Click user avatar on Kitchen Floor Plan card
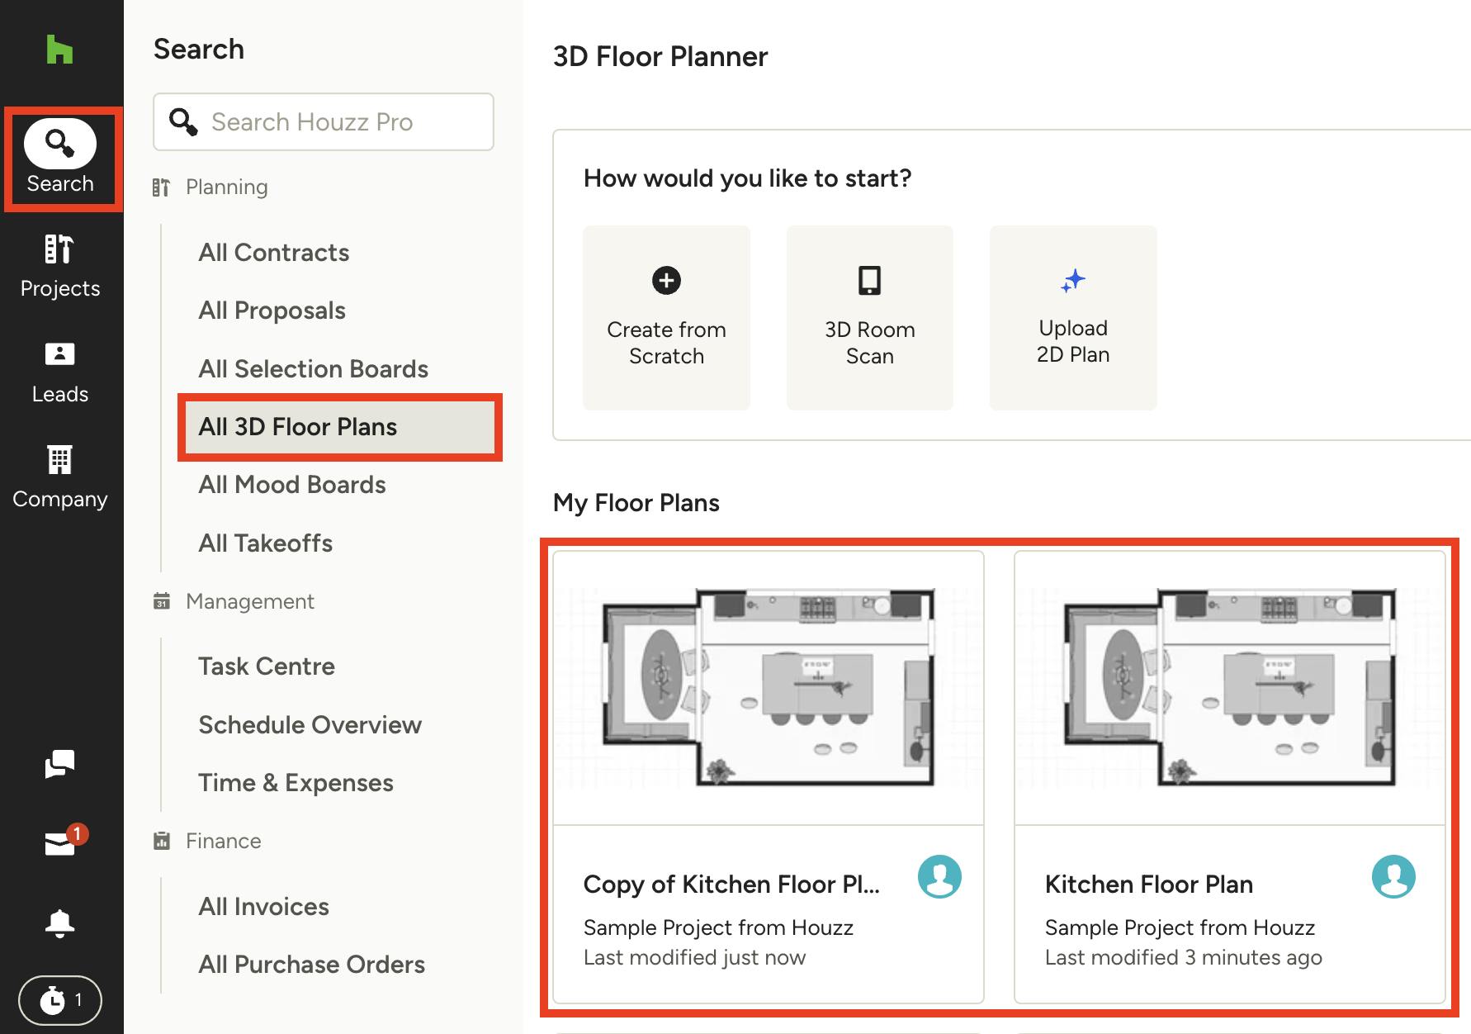The width and height of the screenshot is (1471, 1034). 1393,876
